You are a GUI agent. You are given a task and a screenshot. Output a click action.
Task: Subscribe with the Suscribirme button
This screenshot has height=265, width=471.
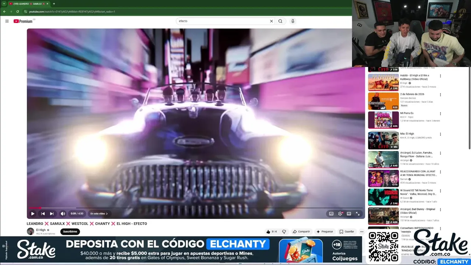click(x=70, y=232)
